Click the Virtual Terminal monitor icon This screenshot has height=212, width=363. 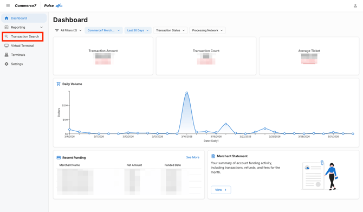[x=7, y=46]
